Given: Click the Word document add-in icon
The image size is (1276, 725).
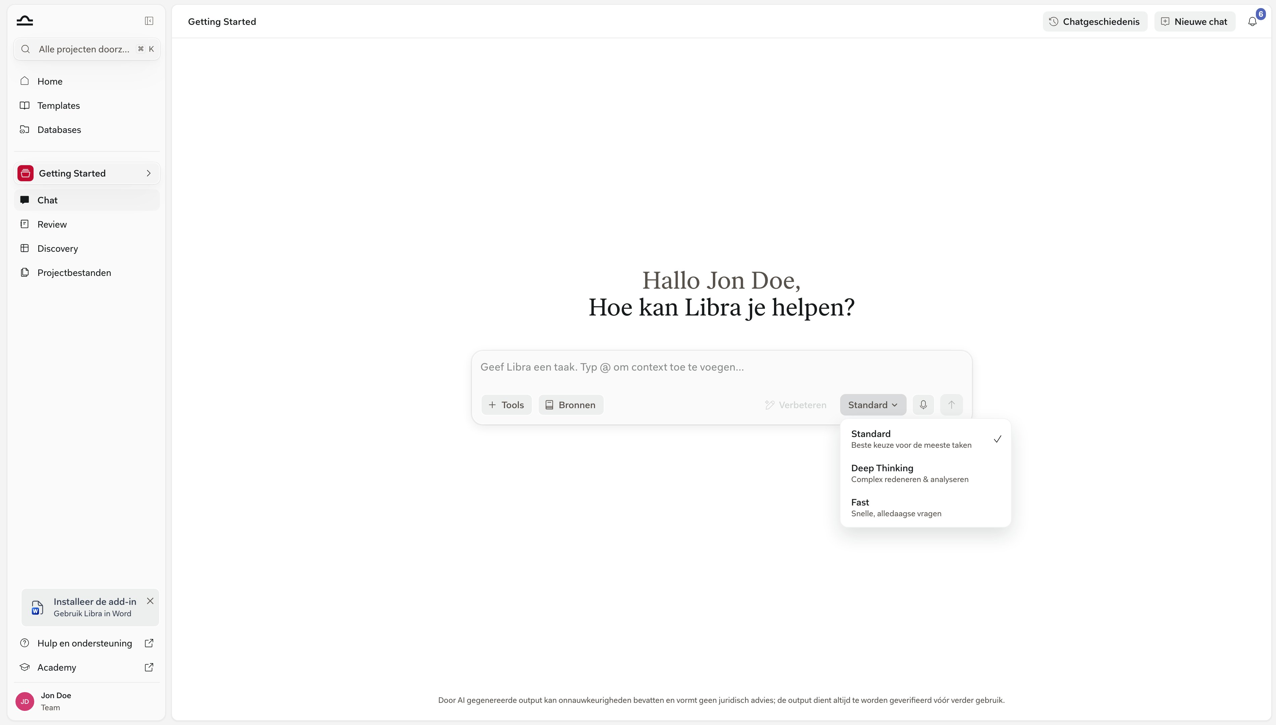Looking at the screenshot, I should click(x=37, y=608).
